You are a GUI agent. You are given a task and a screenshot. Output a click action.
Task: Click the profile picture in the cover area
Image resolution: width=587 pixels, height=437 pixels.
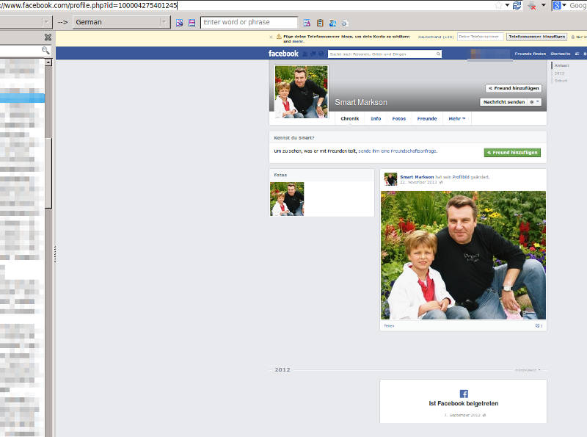pyautogui.click(x=302, y=92)
